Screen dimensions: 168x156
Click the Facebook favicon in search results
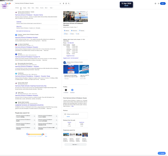pyautogui.click(x=16, y=35)
